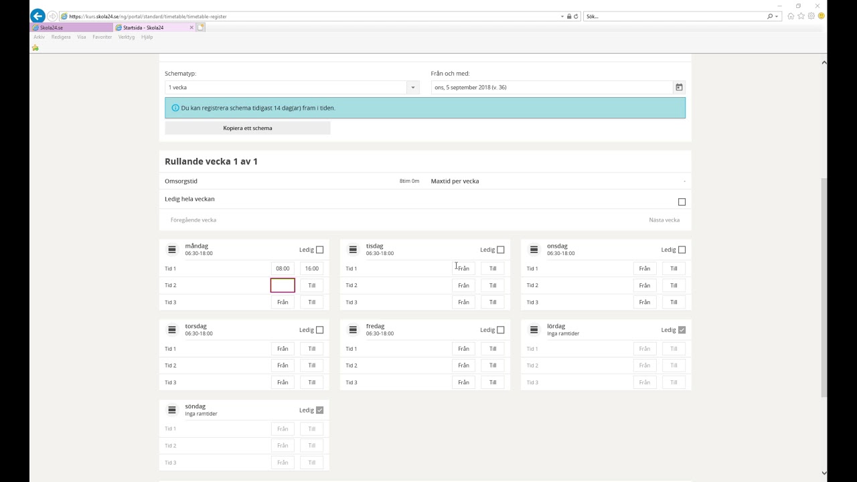Open the favorites star icon
The image size is (857, 482).
(x=801, y=16)
